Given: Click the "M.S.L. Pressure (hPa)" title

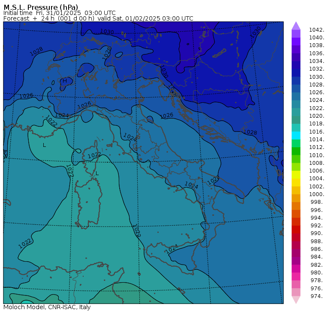Looking at the screenshot, I should pos(41,7).
